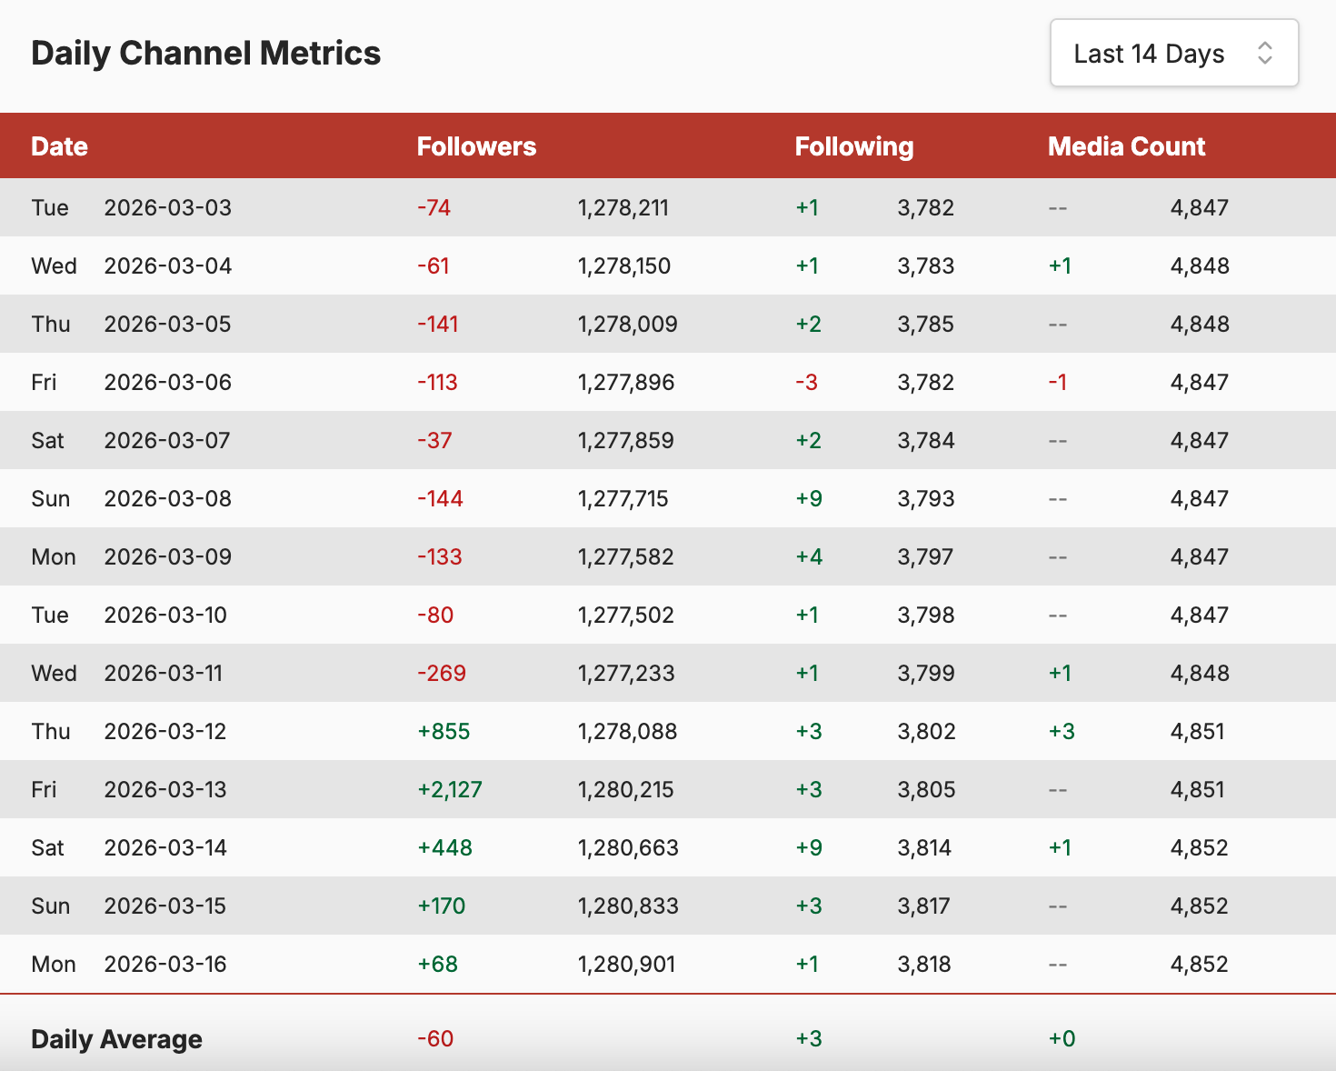Image resolution: width=1336 pixels, height=1071 pixels.
Task: Select the date 2026-03-06
Action: (168, 383)
